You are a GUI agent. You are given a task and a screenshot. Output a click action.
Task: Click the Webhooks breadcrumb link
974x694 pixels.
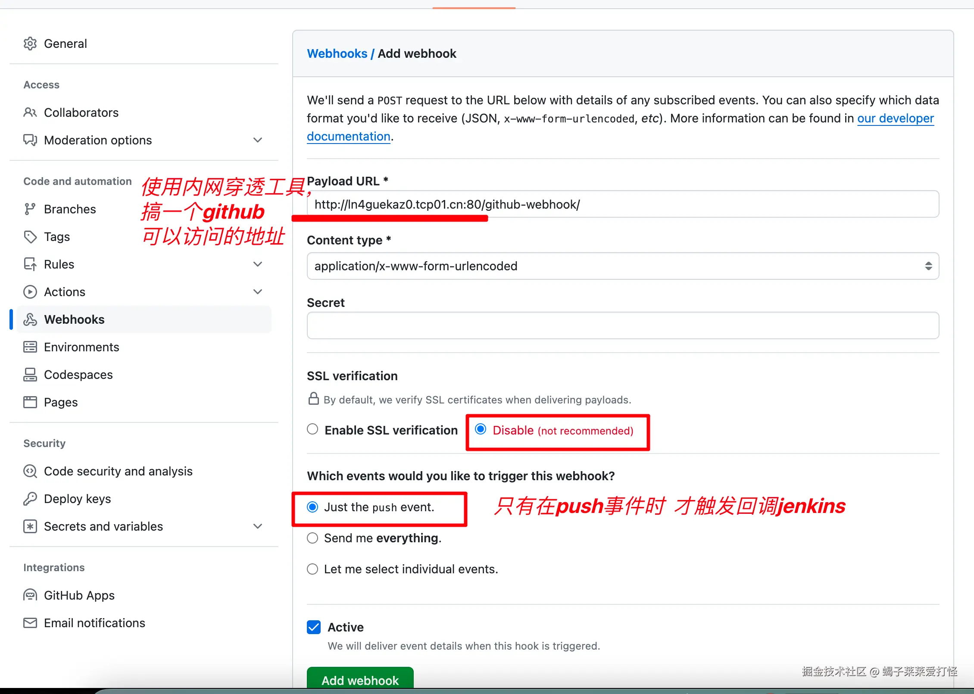(x=337, y=53)
